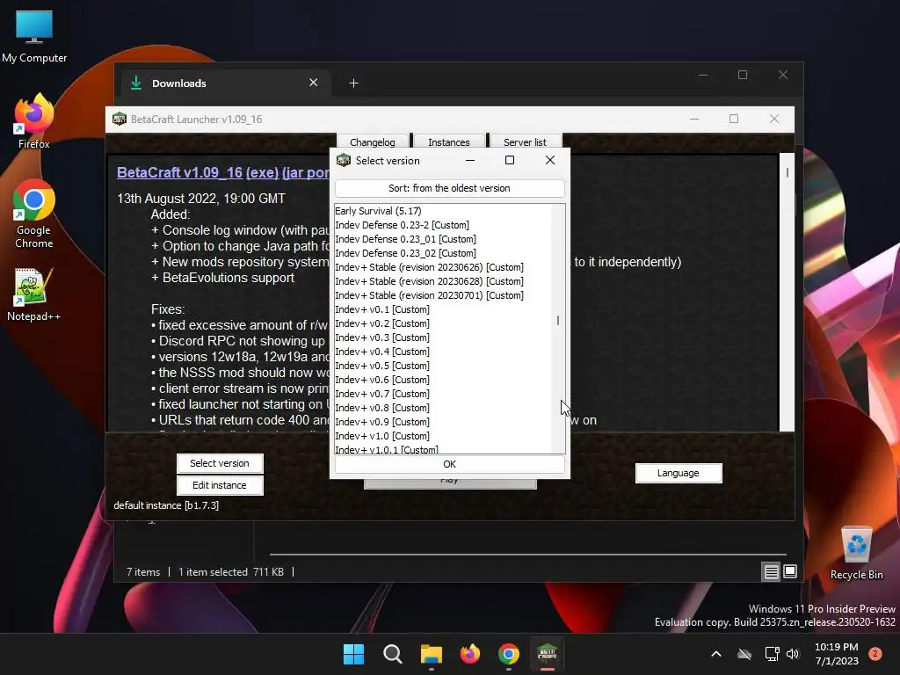
Task: Open the Server list tab
Action: pos(526,142)
